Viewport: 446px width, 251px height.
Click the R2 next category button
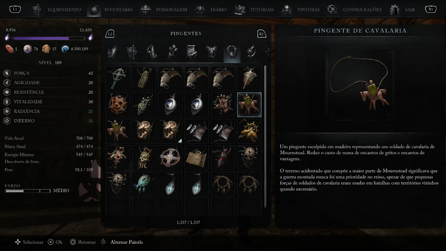(x=262, y=34)
